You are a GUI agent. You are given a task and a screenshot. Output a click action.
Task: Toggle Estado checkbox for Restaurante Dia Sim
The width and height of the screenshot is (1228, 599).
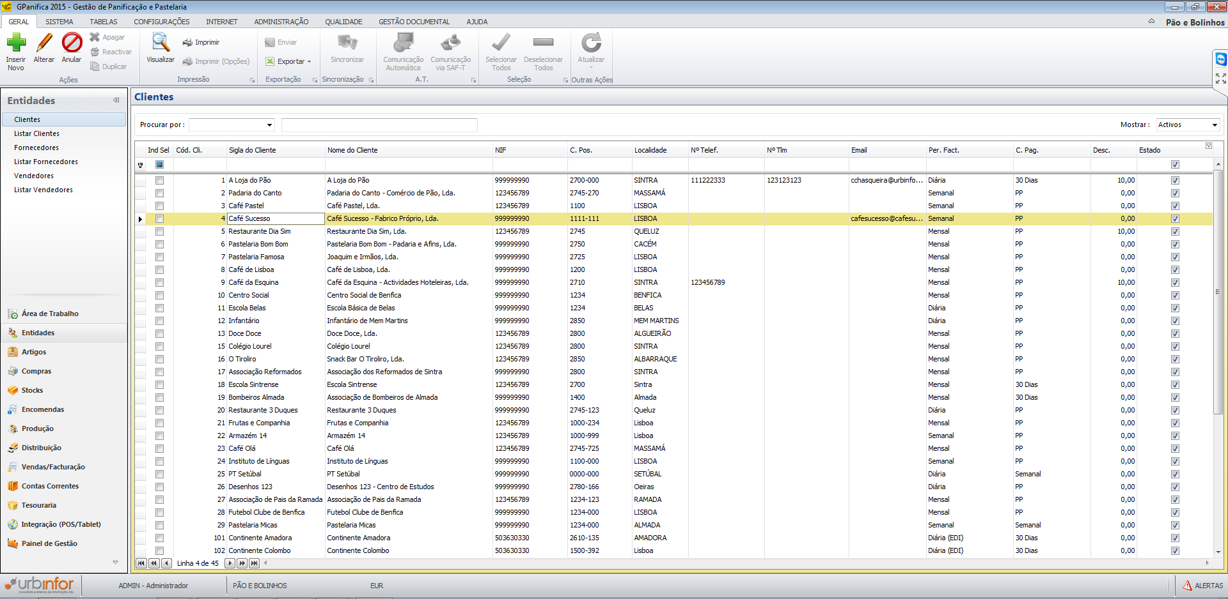coord(1175,232)
